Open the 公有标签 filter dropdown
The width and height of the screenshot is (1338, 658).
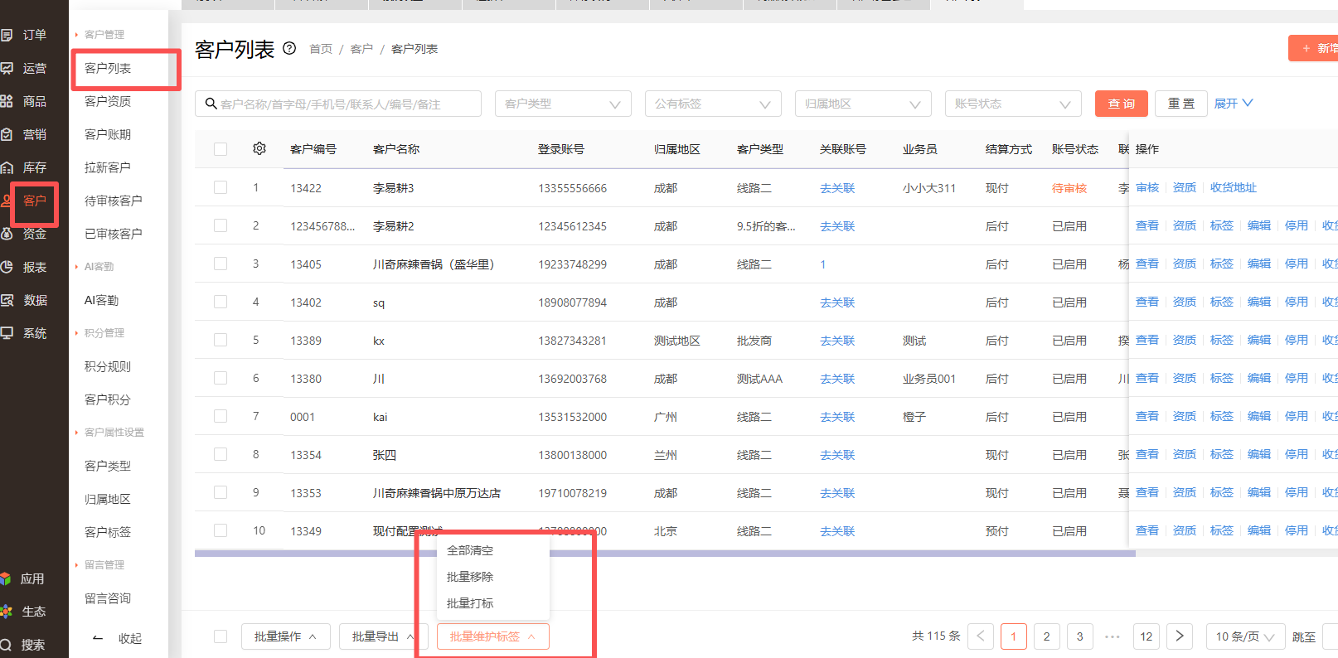713,104
